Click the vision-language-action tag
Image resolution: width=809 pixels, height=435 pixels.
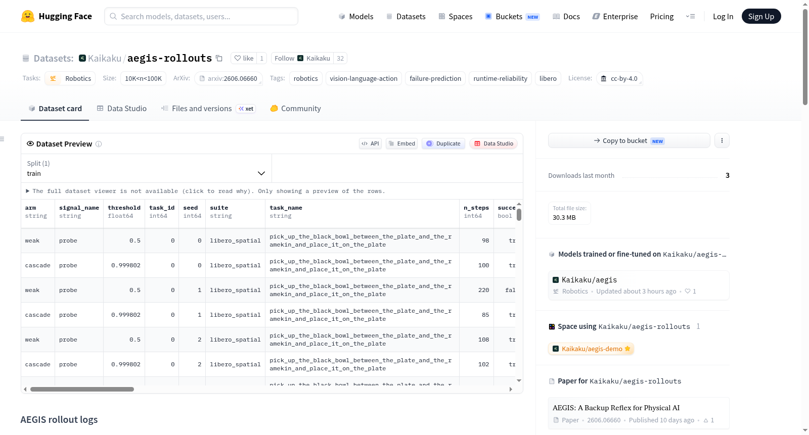tap(364, 78)
